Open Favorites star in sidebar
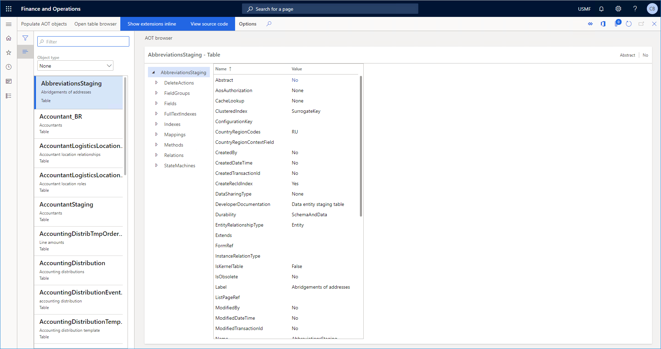This screenshot has width=661, height=349. point(9,52)
